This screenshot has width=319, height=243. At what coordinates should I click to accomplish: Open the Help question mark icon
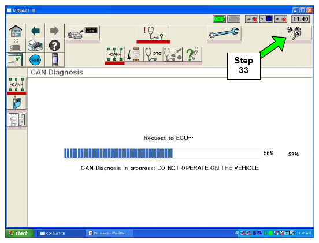click(x=54, y=45)
